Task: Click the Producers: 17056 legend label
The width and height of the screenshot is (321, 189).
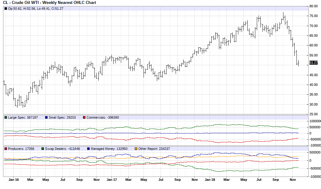Action: tap(21, 149)
